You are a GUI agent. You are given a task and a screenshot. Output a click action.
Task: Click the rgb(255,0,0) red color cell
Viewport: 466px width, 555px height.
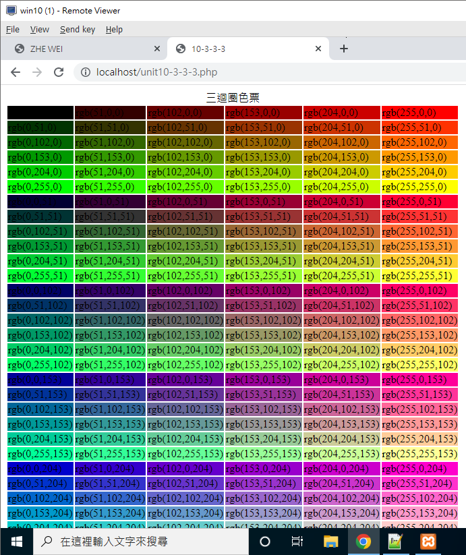pyautogui.click(x=419, y=113)
